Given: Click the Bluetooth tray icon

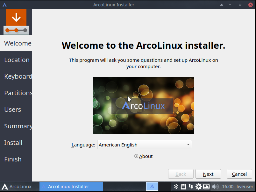Looking at the screenshot, I should (x=176, y=187).
